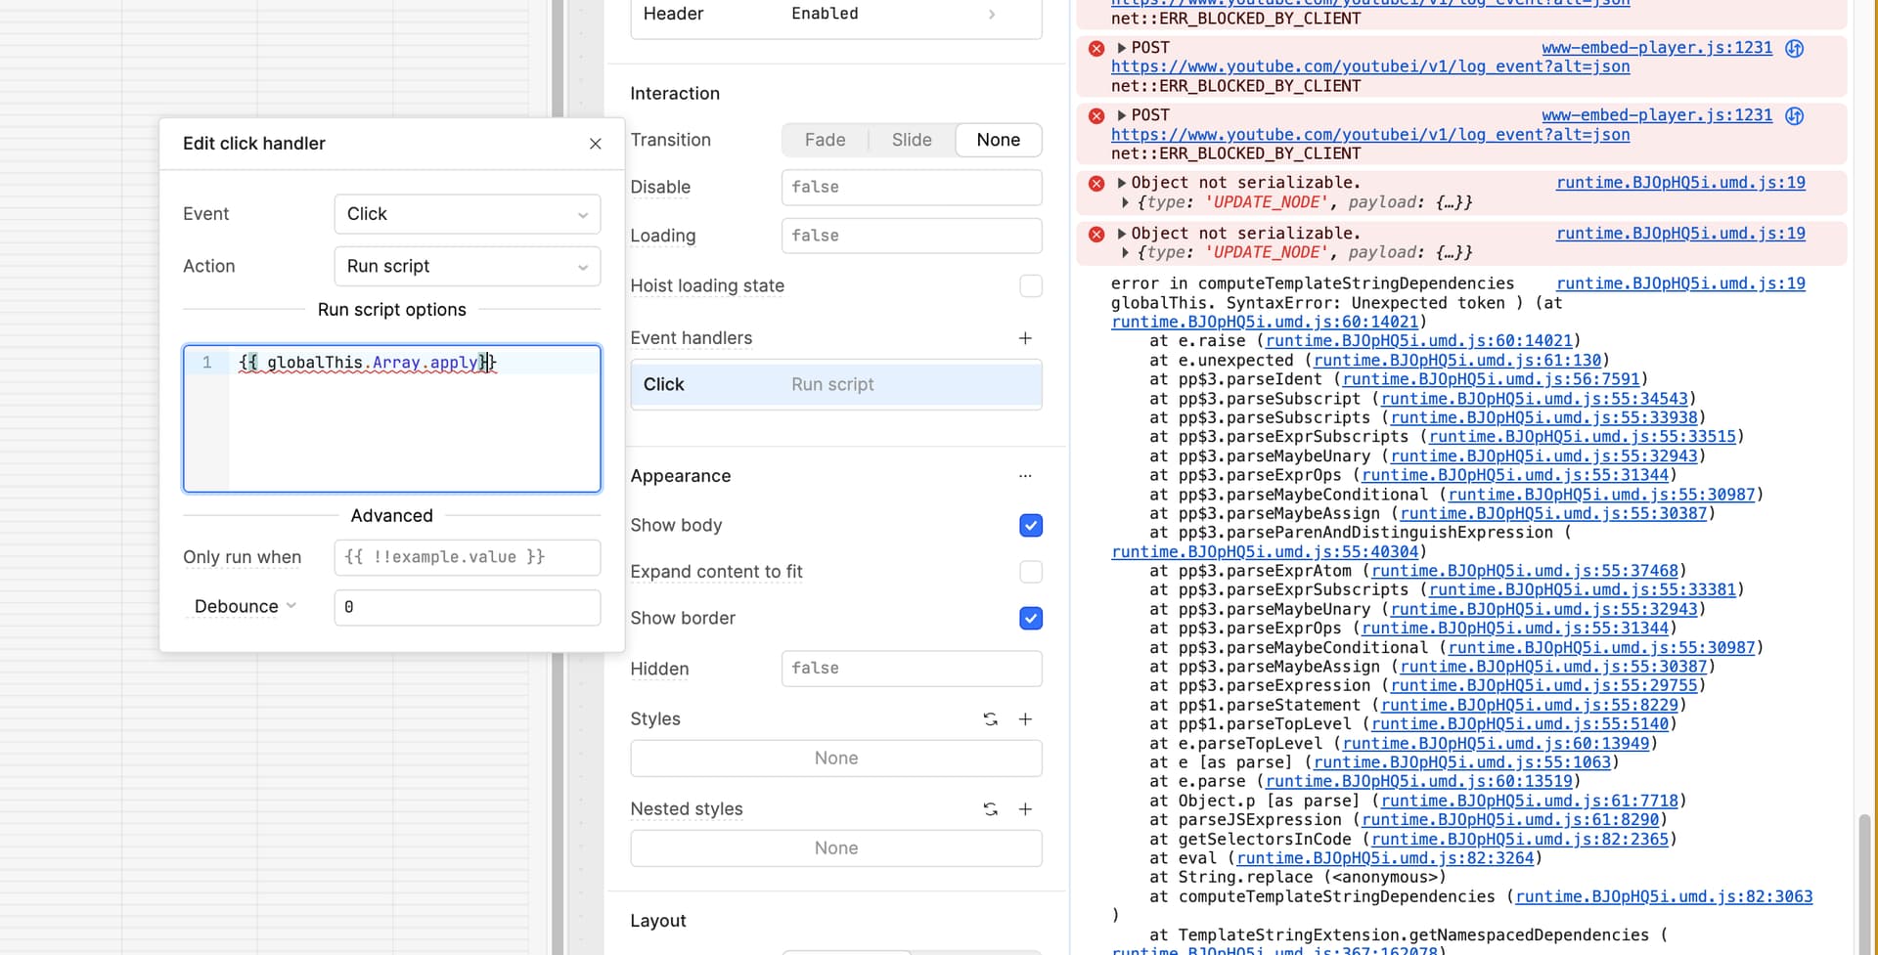Select the Click Run script handler row

point(835,385)
